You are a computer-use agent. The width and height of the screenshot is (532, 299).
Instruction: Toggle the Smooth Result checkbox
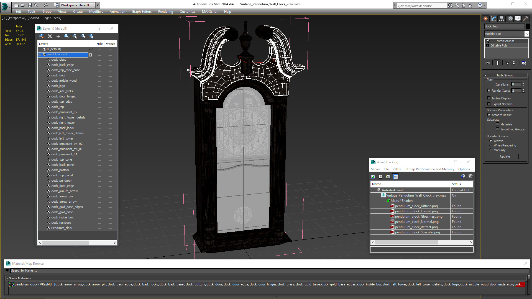click(x=489, y=115)
